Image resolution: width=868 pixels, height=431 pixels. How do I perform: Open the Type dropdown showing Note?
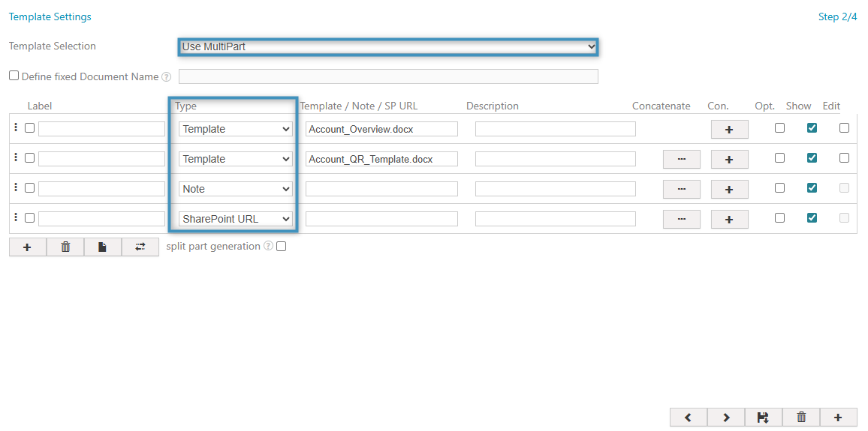pyautogui.click(x=236, y=189)
